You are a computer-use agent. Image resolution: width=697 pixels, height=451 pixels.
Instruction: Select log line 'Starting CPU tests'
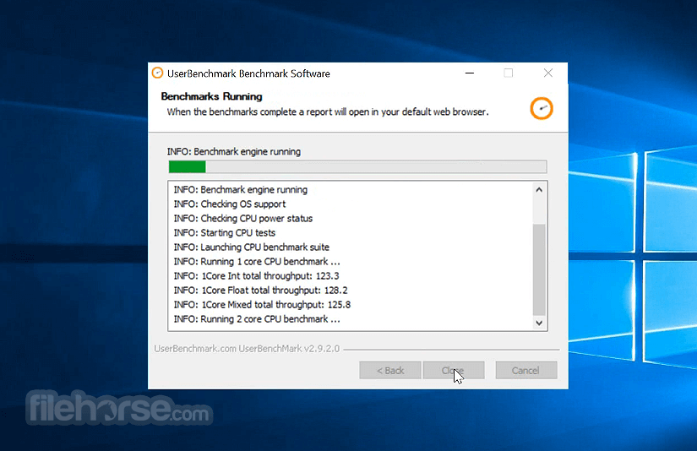point(225,232)
